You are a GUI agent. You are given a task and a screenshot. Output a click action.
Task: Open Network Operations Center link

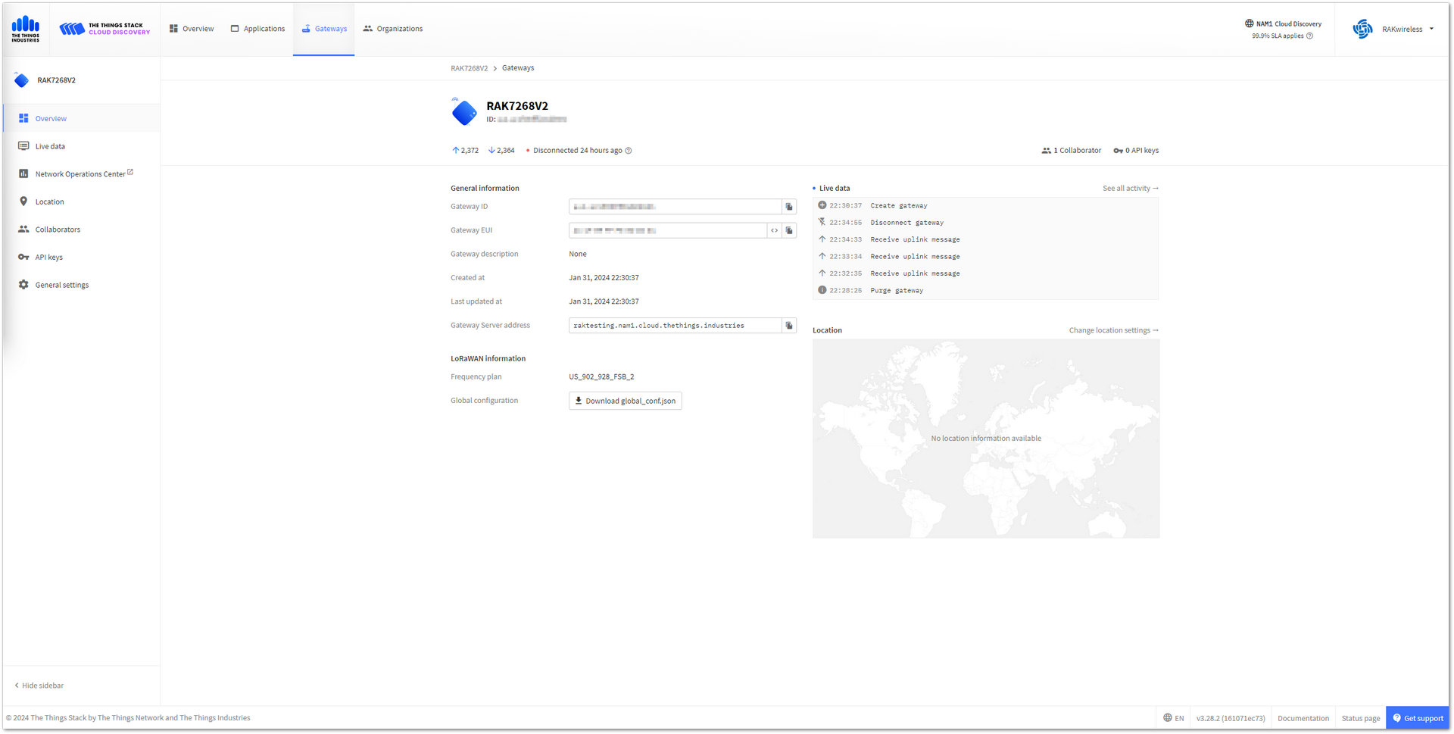(x=82, y=174)
